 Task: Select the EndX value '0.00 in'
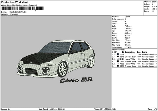click(127, 36)
